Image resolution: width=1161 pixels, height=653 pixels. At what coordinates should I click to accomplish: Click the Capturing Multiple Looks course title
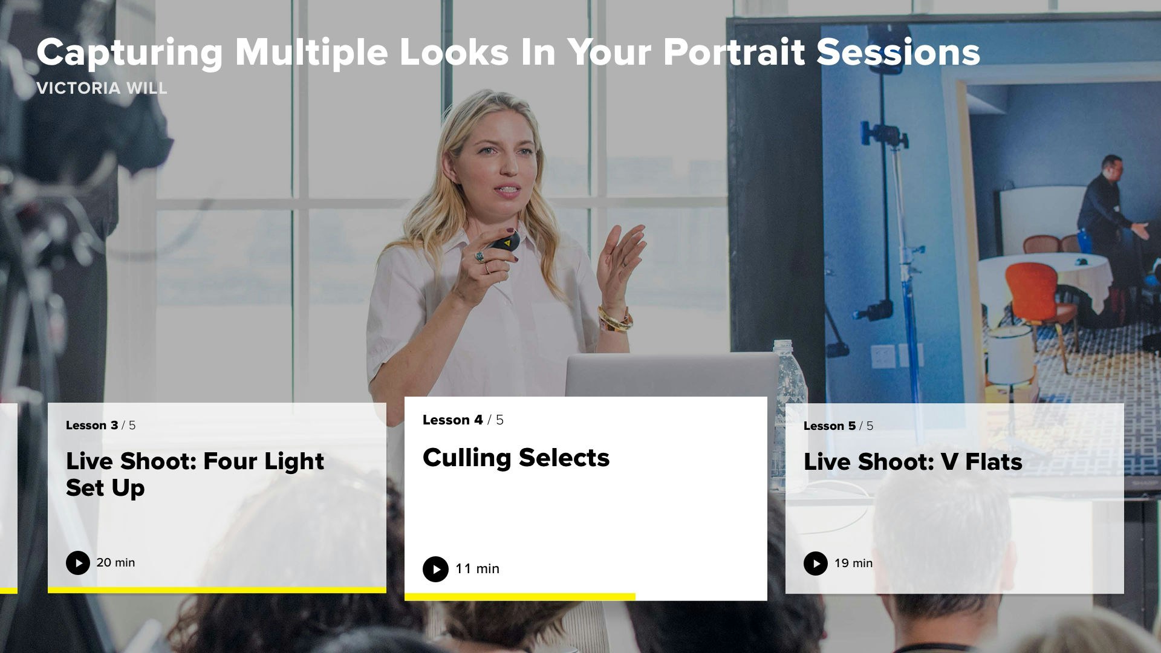[508, 52]
